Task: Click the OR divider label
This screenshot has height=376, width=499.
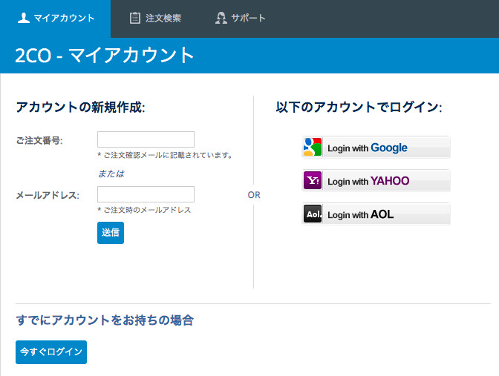Action: [x=254, y=195]
